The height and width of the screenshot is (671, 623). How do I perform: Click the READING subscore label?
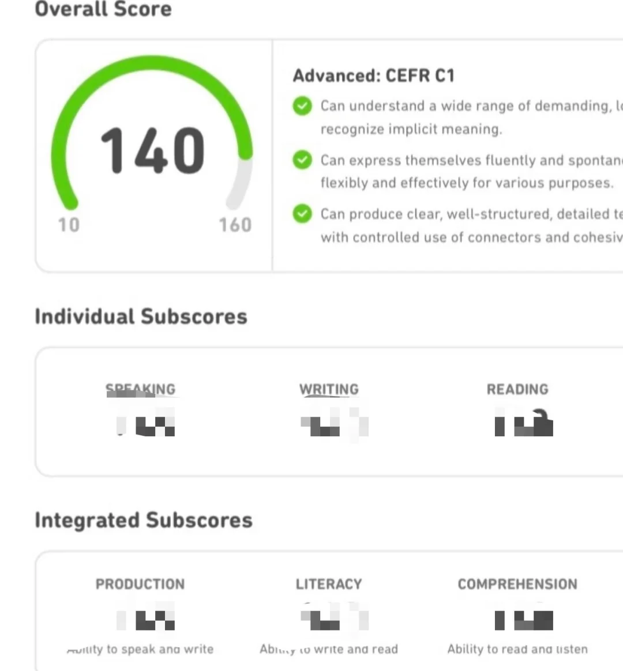click(517, 389)
